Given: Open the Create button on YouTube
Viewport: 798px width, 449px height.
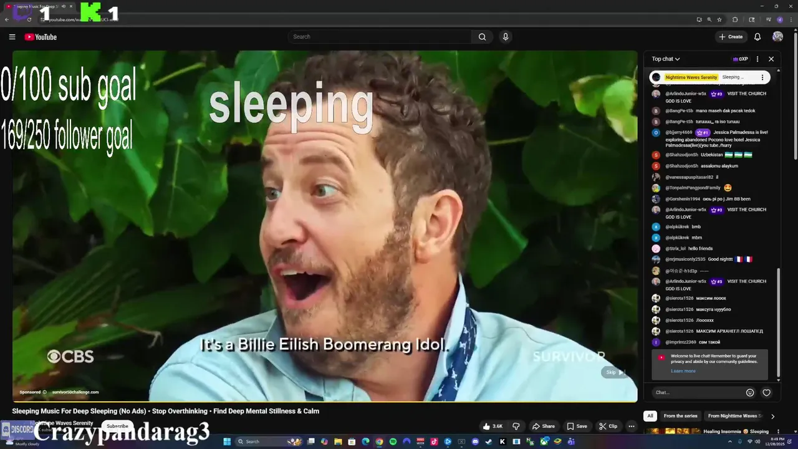Looking at the screenshot, I should click(731, 37).
